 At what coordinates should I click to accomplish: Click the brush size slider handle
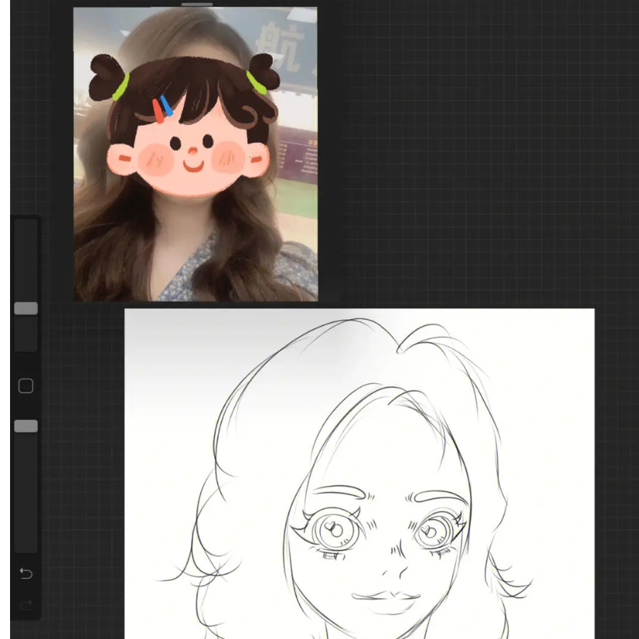click(26, 308)
